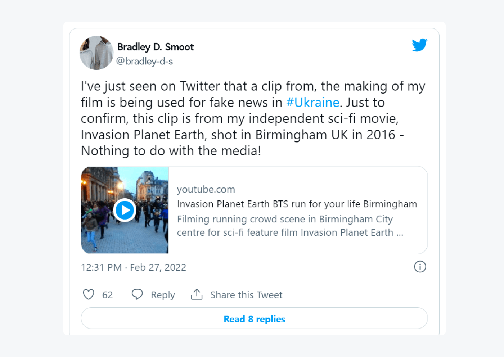The image size is (504, 357).
Task: Click the Twitter bird logo icon
Action: 419,45
